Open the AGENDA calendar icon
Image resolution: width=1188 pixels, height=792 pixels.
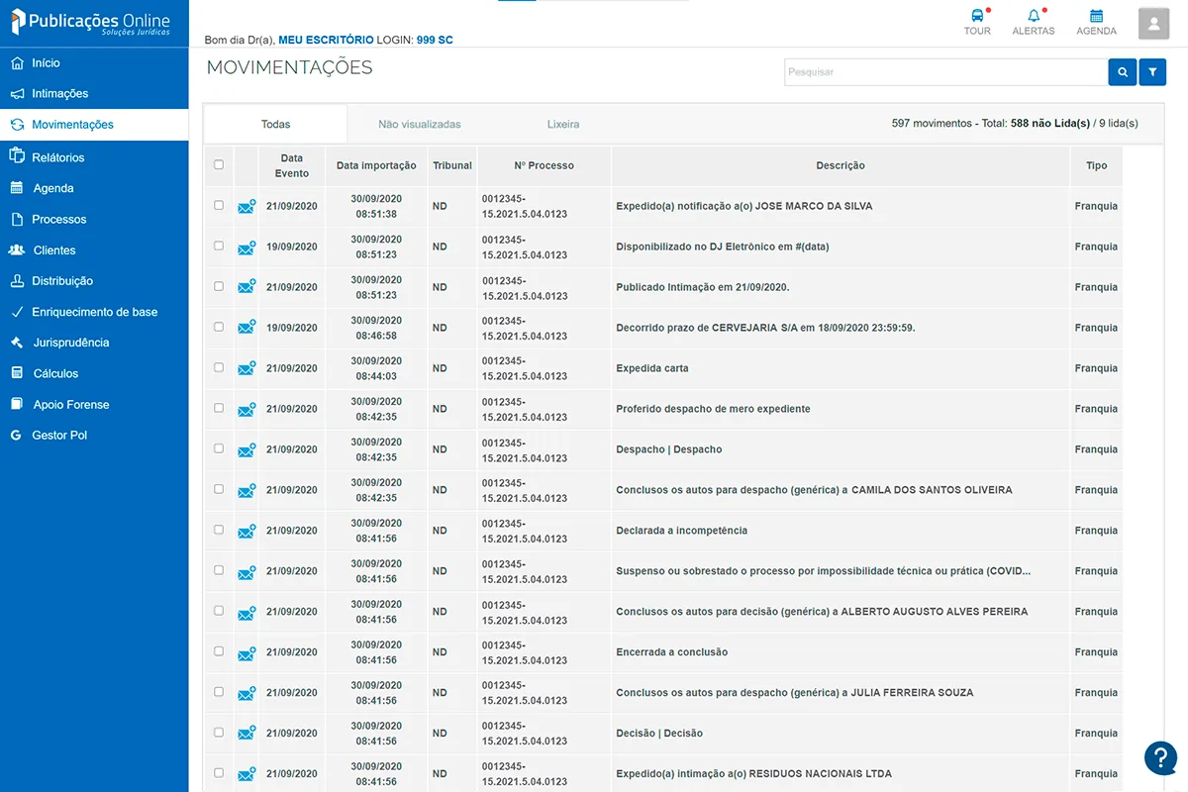[x=1096, y=22]
